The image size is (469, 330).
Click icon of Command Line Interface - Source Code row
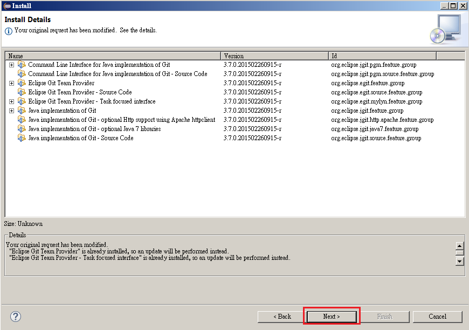[x=22, y=74]
